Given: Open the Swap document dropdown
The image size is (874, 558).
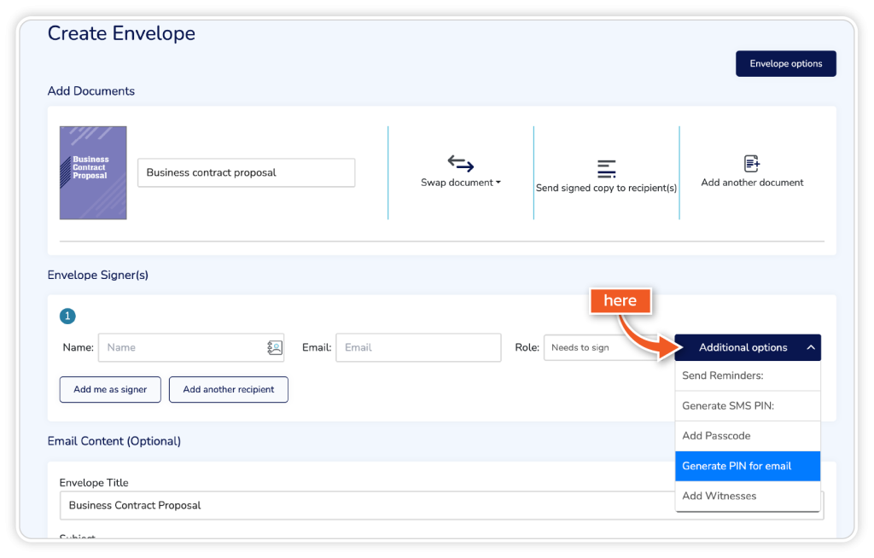Looking at the screenshot, I should click(461, 183).
